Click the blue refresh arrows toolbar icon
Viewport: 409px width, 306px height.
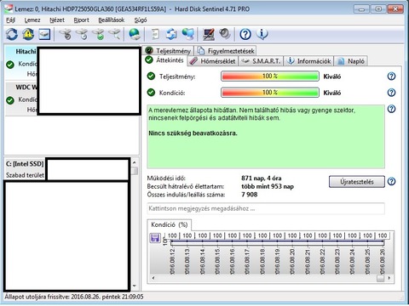point(12,34)
